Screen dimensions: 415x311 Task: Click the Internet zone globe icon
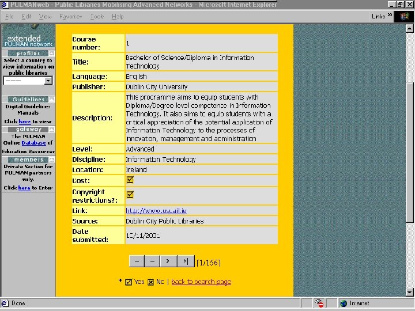[x=344, y=304]
